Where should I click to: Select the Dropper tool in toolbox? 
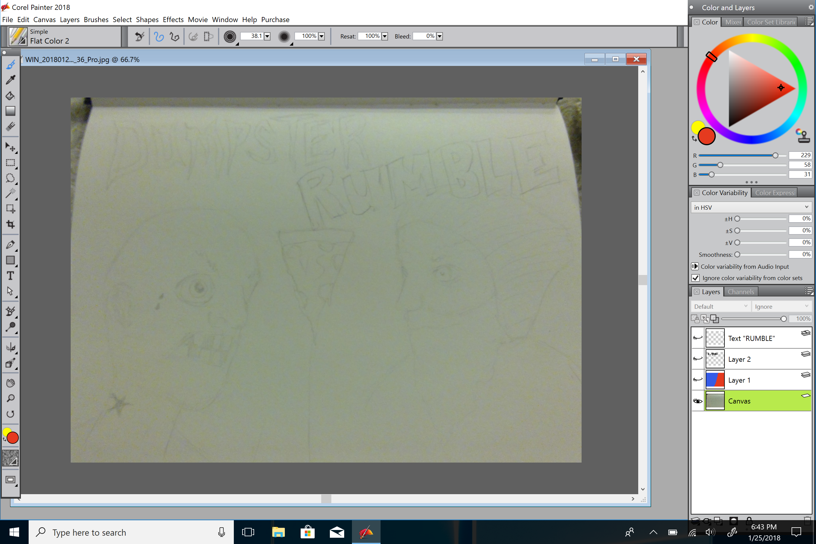(x=10, y=80)
